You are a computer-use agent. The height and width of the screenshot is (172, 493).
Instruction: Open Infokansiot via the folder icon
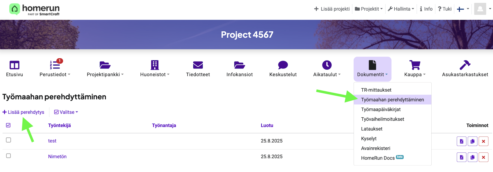[x=239, y=65]
